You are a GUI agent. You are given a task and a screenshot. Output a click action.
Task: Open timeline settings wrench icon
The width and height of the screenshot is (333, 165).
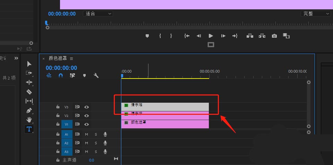coord(96,75)
